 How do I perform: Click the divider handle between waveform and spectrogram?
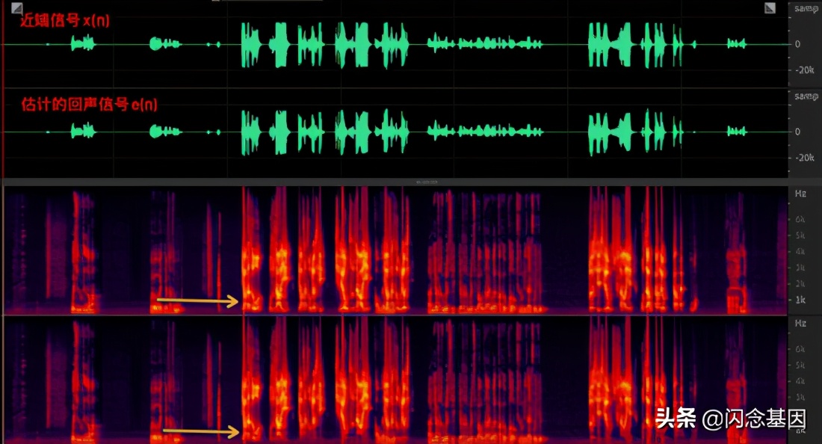coord(426,181)
